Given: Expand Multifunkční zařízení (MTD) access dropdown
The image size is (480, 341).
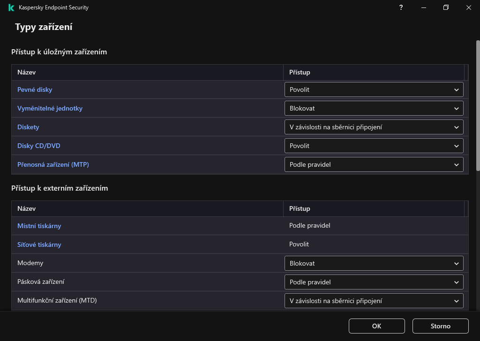Looking at the screenshot, I should 374,301.
